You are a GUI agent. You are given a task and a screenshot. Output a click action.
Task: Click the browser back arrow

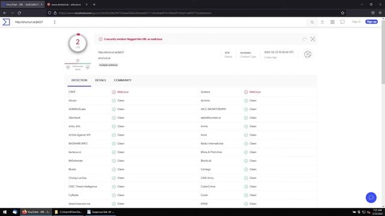tap(5, 13)
